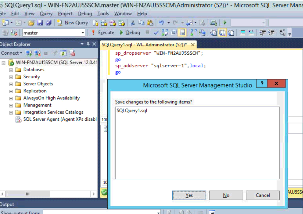
Task: Toggle IntelliSense Enabled in the toolbar
Action: (x=182, y=33)
